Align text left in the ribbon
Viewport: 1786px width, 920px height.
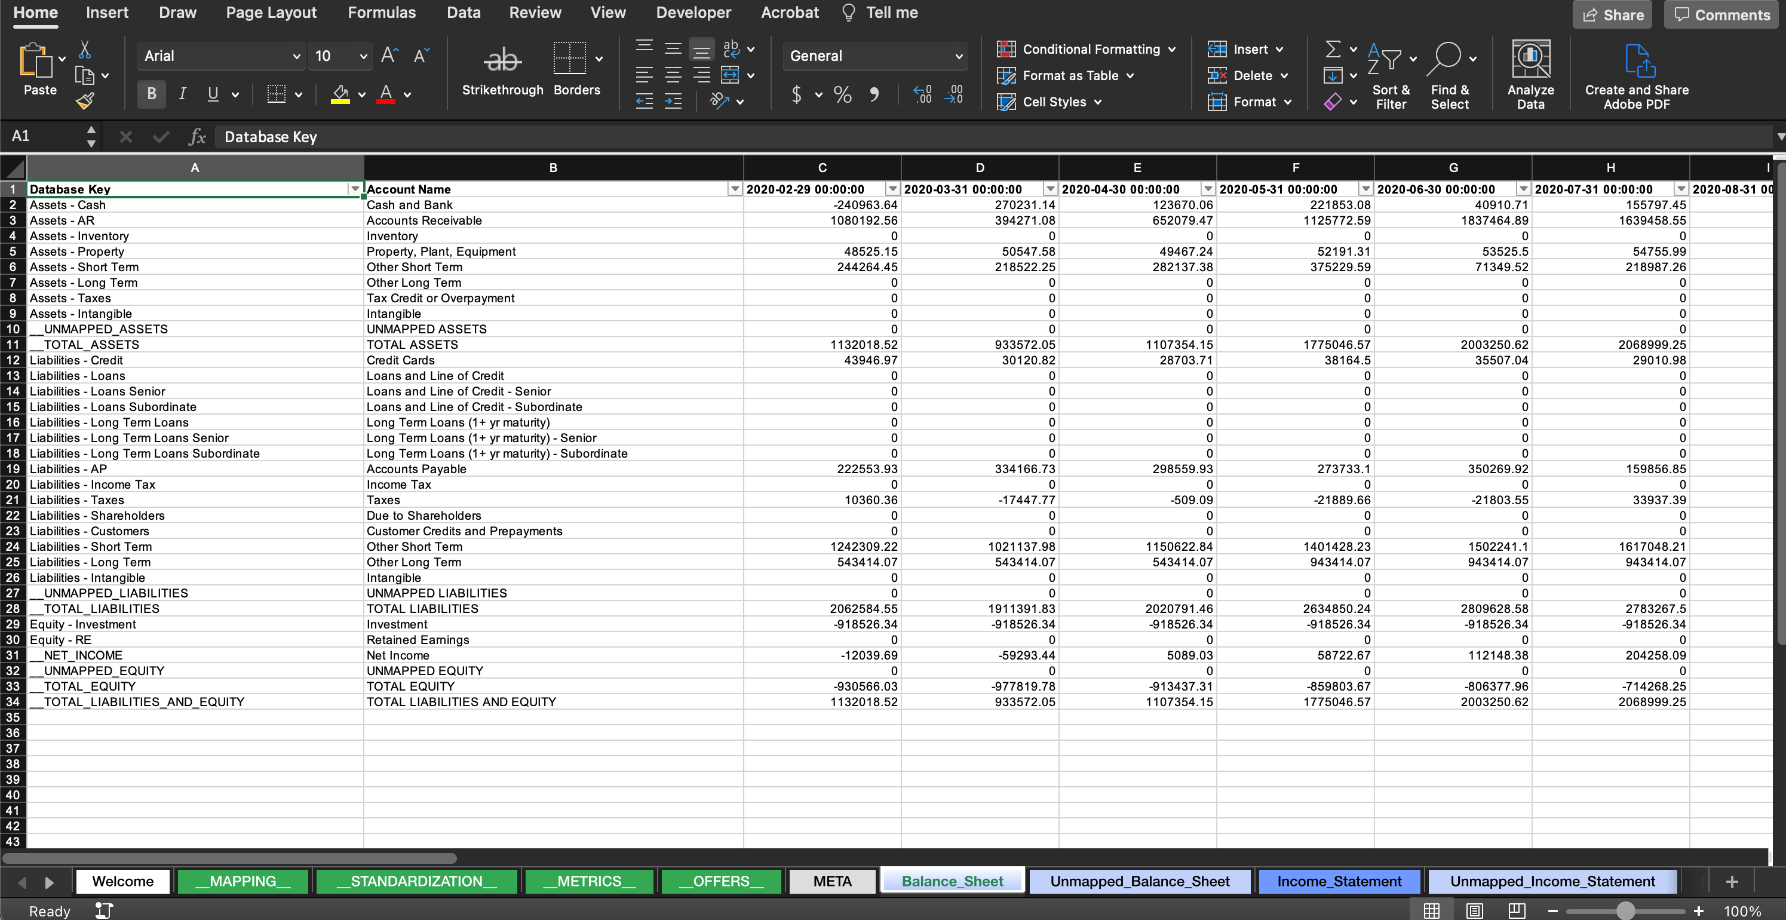[x=644, y=74]
